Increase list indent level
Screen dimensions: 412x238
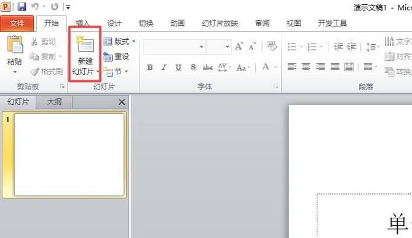[x=352, y=47]
